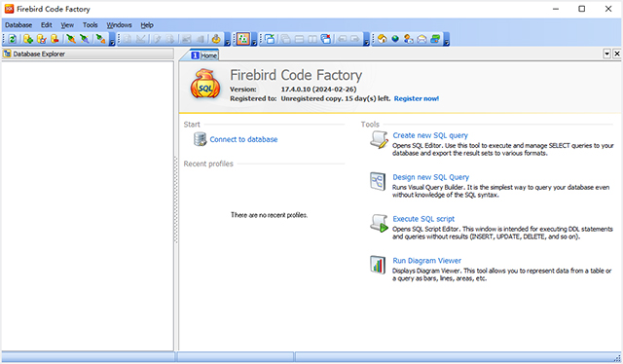The width and height of the screenshot is (623, 364).
Task: Click the Close all windows icon
Action: 326,39
